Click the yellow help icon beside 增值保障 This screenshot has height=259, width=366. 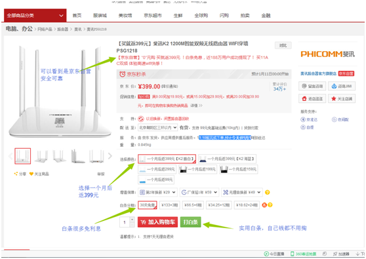pos(268,192)
